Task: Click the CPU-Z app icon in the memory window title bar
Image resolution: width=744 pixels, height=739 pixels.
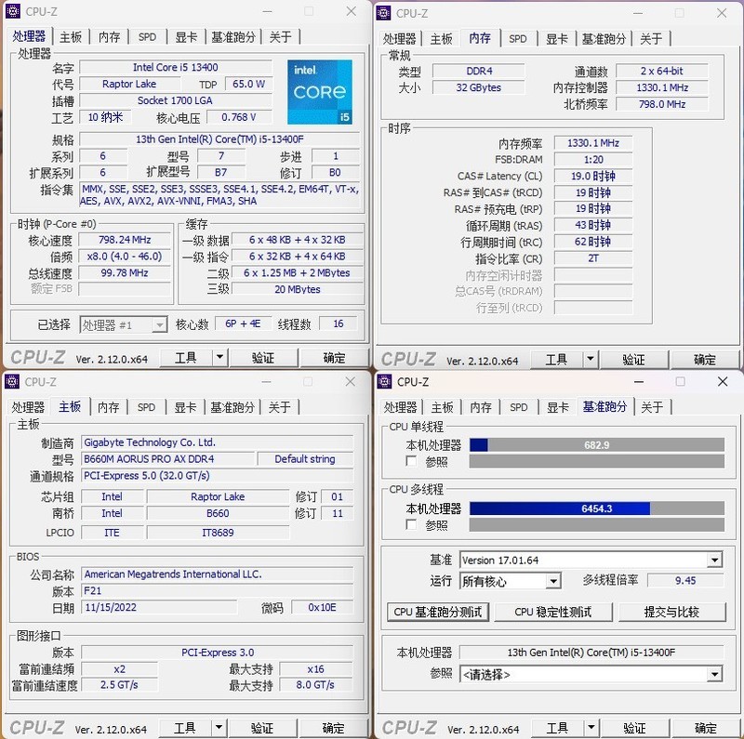Action: [383, 13]
